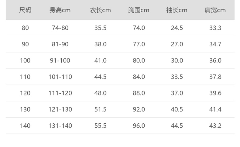Click the 37.8 shoulder width cell

tap(215, 77)
